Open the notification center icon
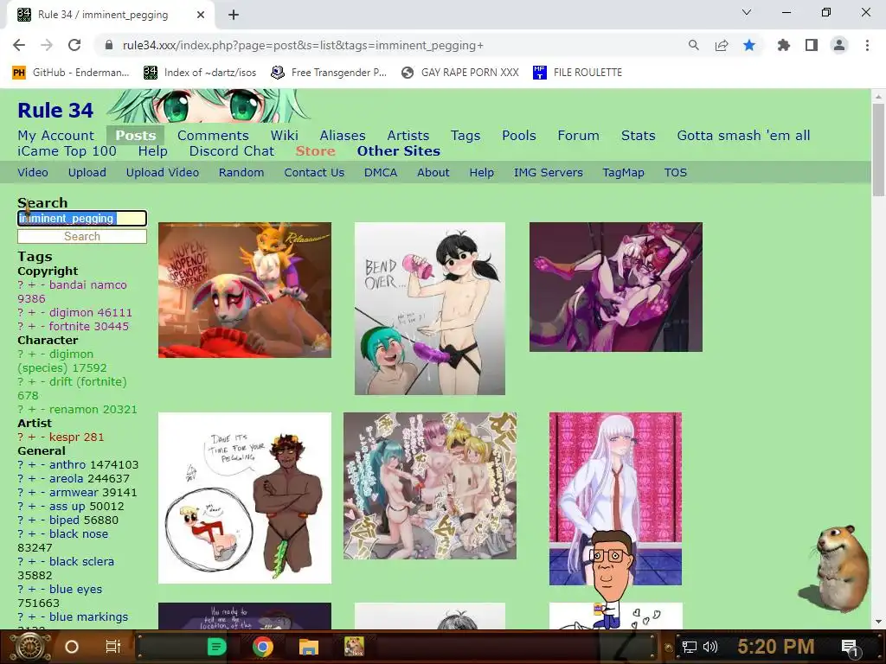This screenshot has width=886, height=664. 850,648
